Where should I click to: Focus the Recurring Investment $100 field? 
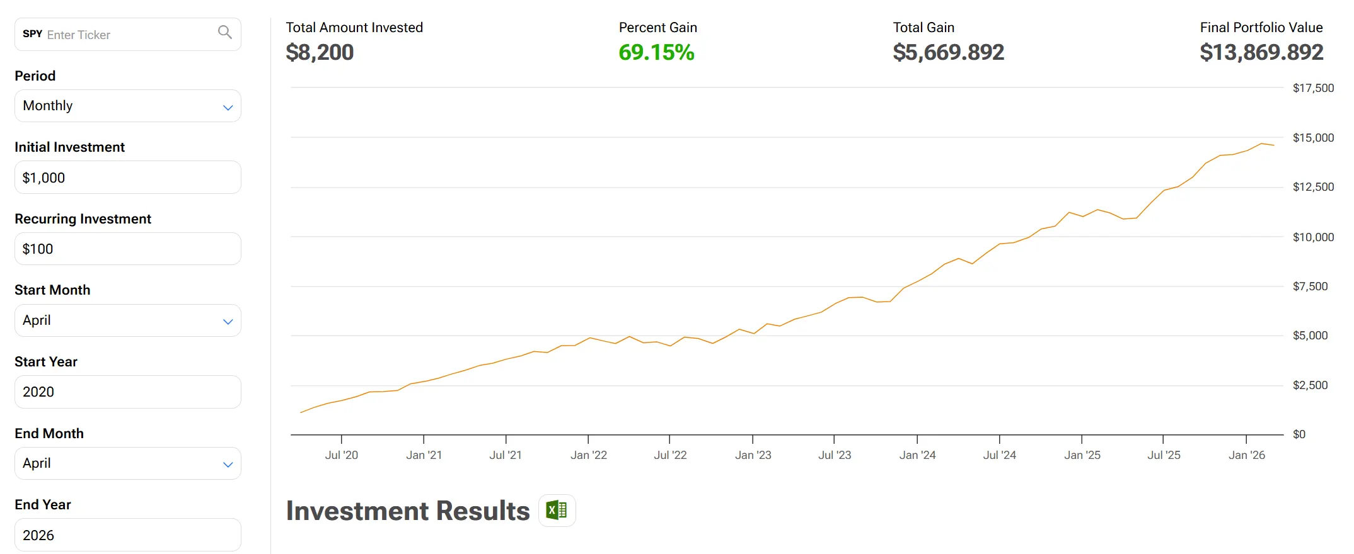coord(127,249)
